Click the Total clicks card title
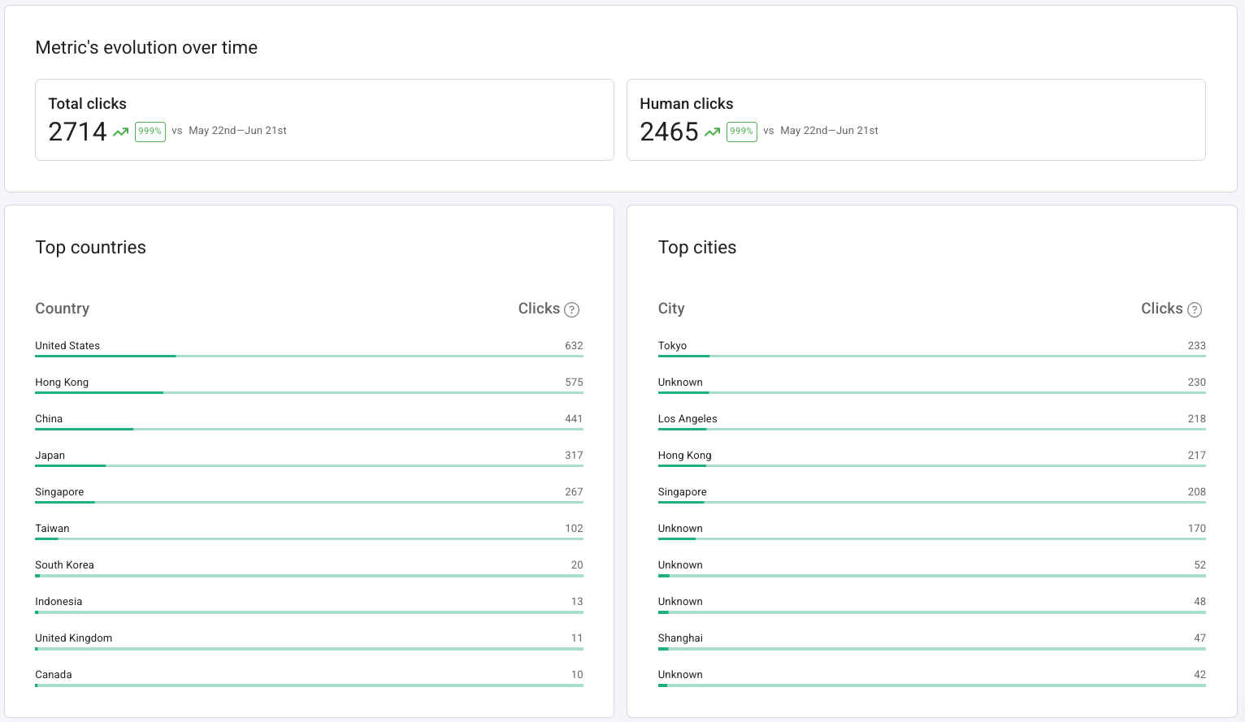This screenshot has width=1245, height=722. (x=87, y=104)
